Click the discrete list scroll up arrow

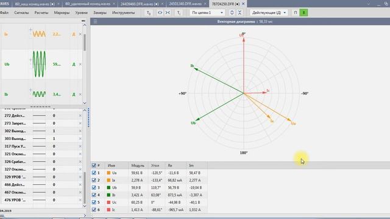coord(85,110)
